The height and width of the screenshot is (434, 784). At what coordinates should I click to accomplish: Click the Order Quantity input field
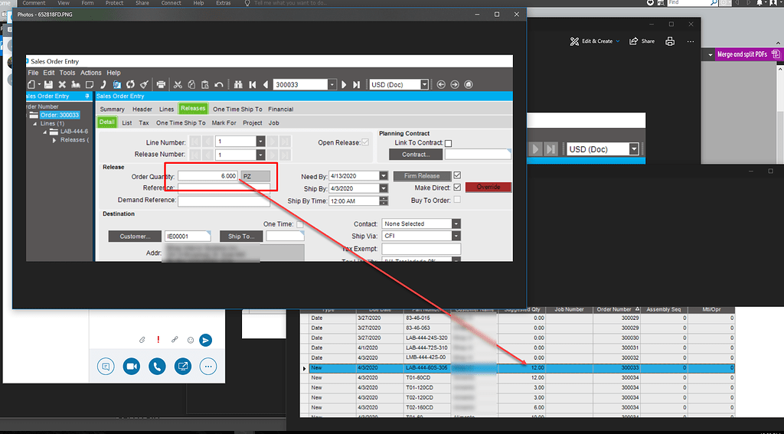coord(208,176)
